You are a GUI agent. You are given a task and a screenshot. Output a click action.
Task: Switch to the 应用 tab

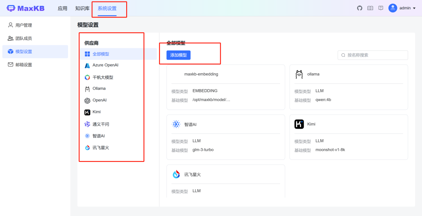[x=63, y=8]
